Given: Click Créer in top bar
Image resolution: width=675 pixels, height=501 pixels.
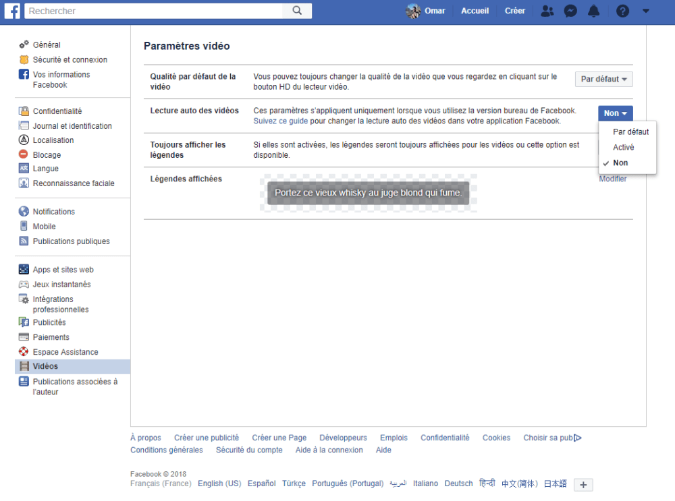Looking at the screenshot, I should [x=515, y=11].
